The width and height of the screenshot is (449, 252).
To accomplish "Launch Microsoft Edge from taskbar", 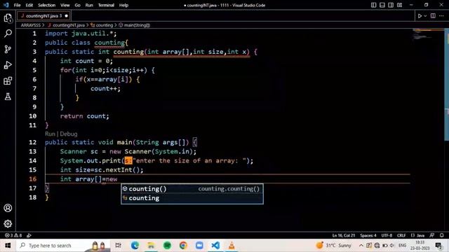I will click(x=135, y=246).
